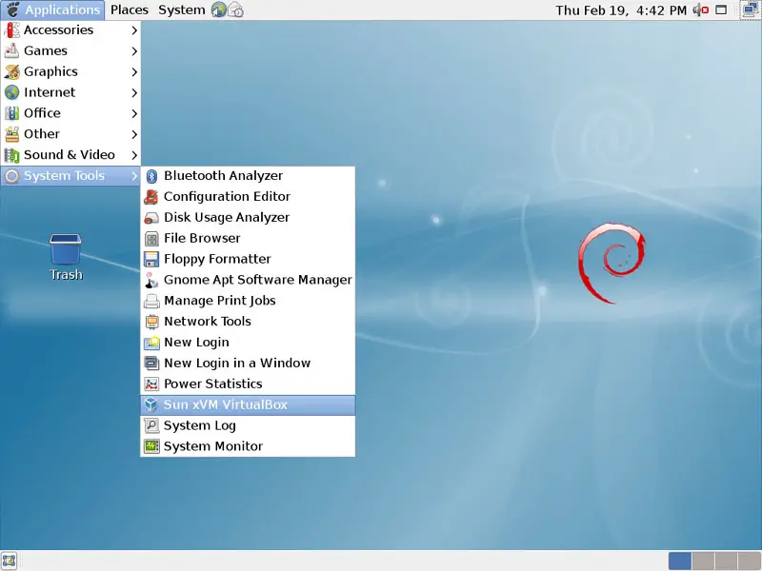Select the New Login entry
762x571 pixels.
point(248,343)
